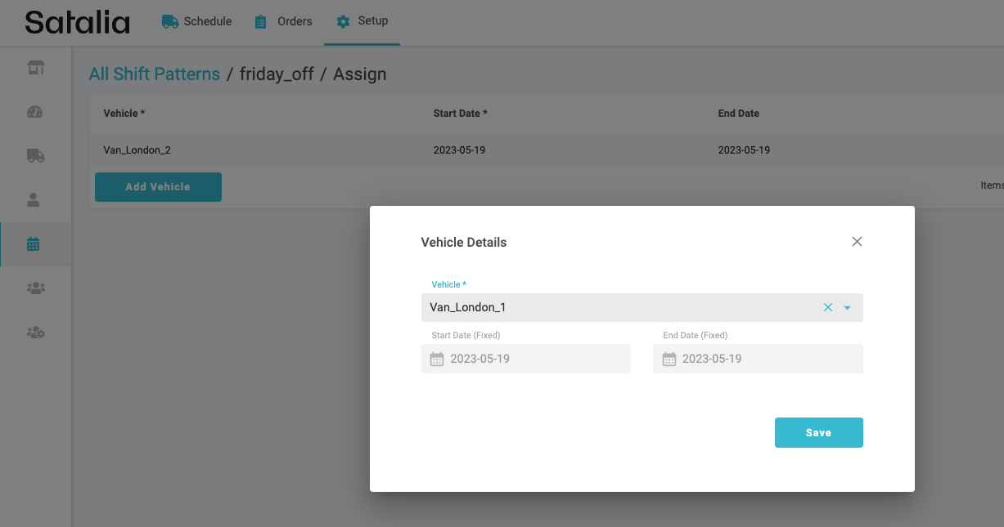Click the Start Date calendar icon
Image resolution: width=1004 pixels, height=527 pixels.
click(x=437, y=360)
